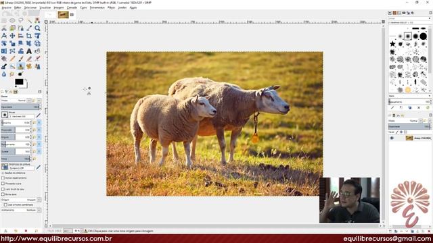Hide the sheep layer with eye icon
This screenshot has height=243, width=433.
coord(392,138)
